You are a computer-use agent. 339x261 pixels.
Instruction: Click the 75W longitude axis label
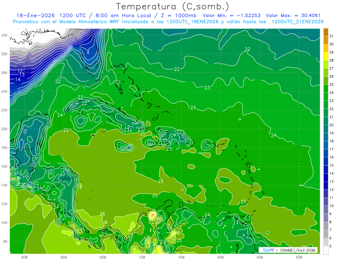click(x=142, y=258)
